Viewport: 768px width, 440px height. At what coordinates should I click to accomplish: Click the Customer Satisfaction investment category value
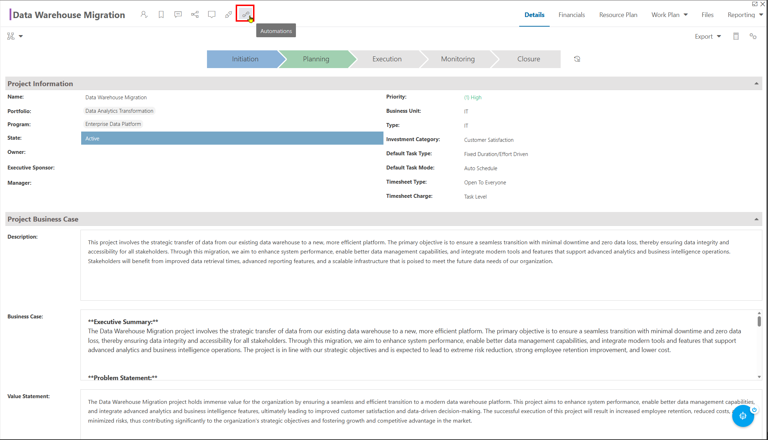(x=489, y=140)
